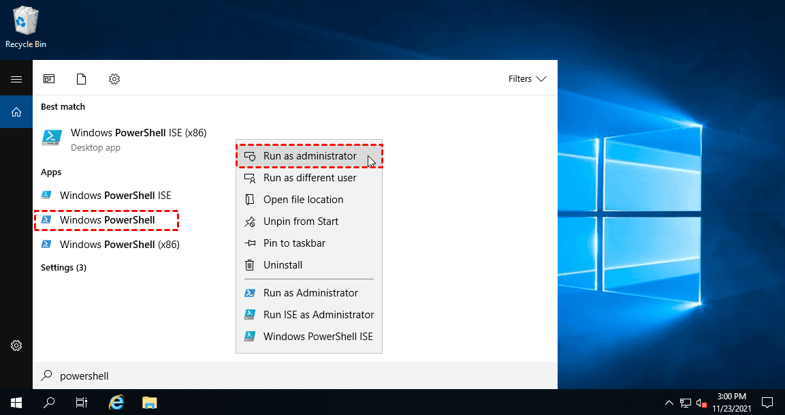Click the Search icon on the taskbar
The width and height of the screenshot is (785, 415).
(x=48, y=402)
